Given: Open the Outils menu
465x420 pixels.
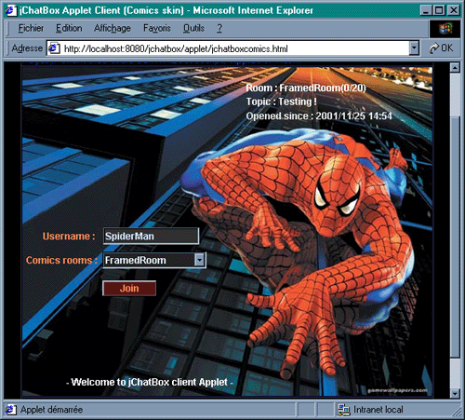Looking at the screenshot, I should [x=193, y=28].
